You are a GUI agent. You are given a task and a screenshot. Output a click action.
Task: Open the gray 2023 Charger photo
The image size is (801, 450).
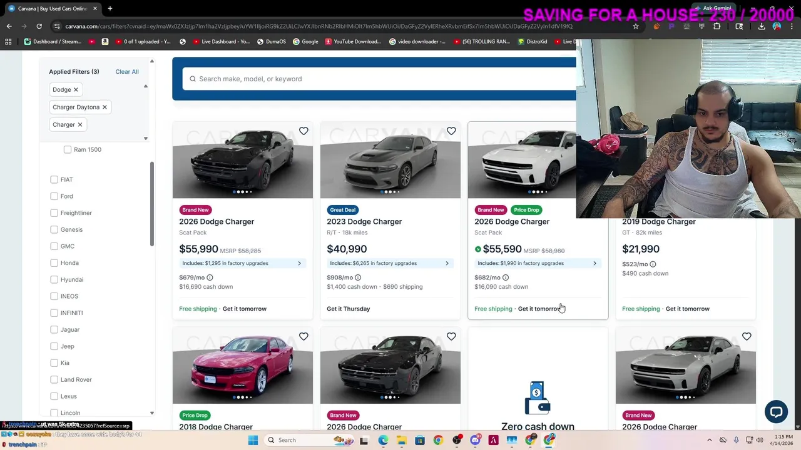coord(390,160)
